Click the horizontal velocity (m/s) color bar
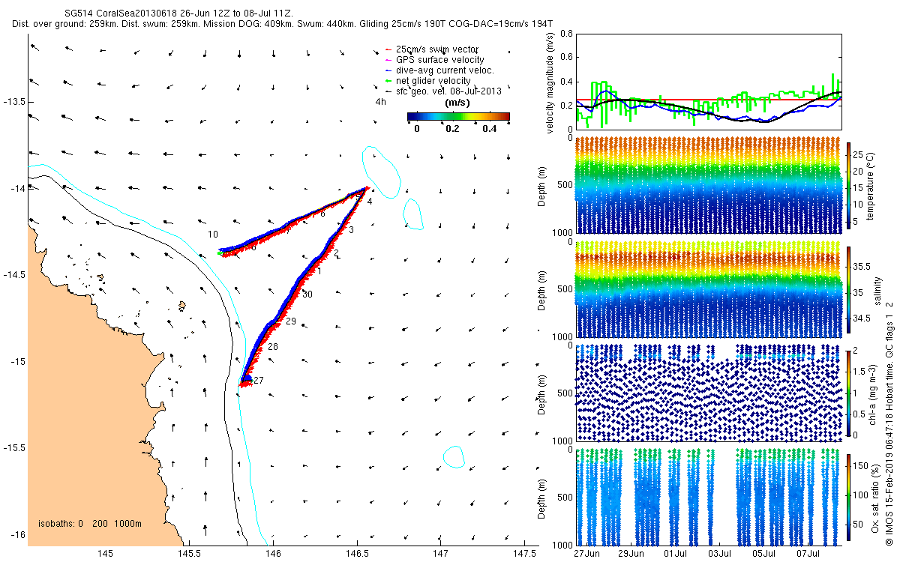 click(x=458, y=116)
